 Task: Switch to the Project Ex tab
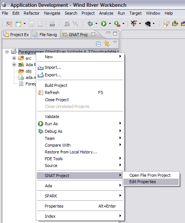tap(16, 35)
